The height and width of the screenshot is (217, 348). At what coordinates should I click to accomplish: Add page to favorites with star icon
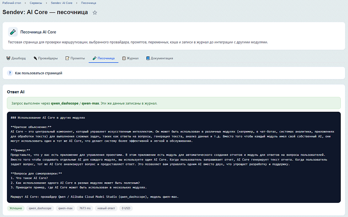point(95,13)
